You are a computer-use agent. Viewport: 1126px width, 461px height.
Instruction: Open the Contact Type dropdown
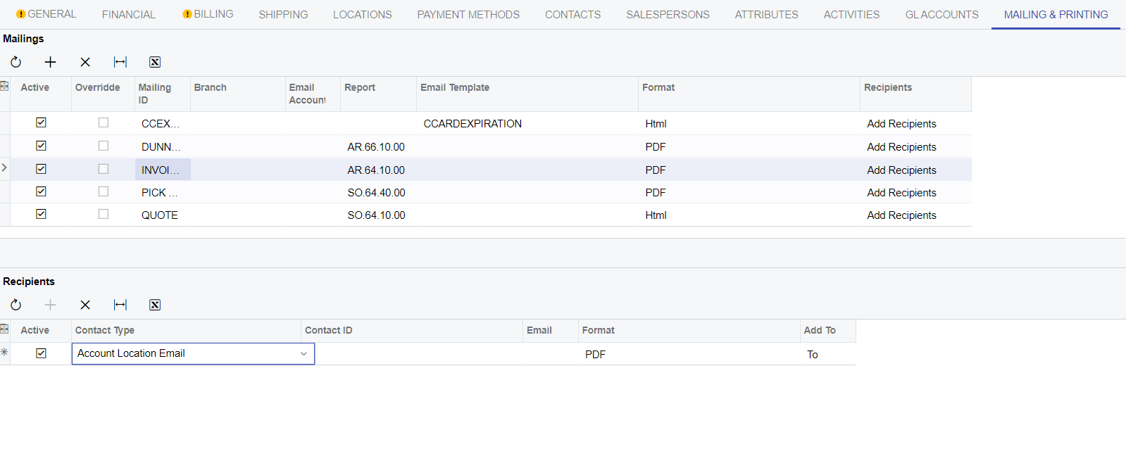tap(304, 354)
